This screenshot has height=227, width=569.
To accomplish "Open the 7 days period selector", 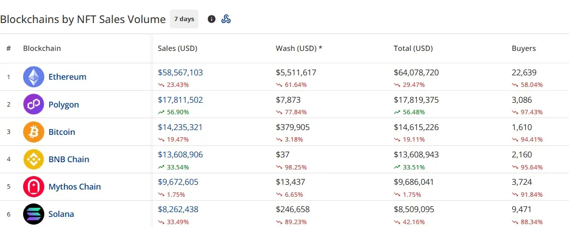I will coord(184,19).
